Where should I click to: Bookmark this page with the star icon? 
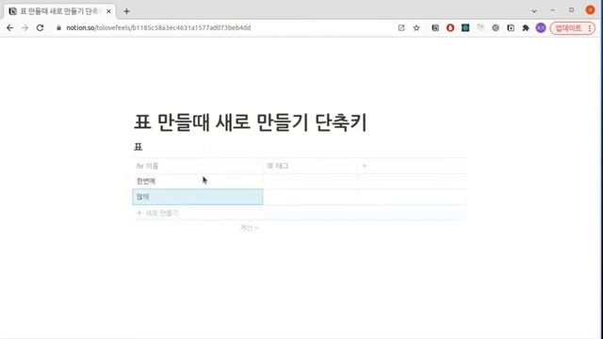416,27
